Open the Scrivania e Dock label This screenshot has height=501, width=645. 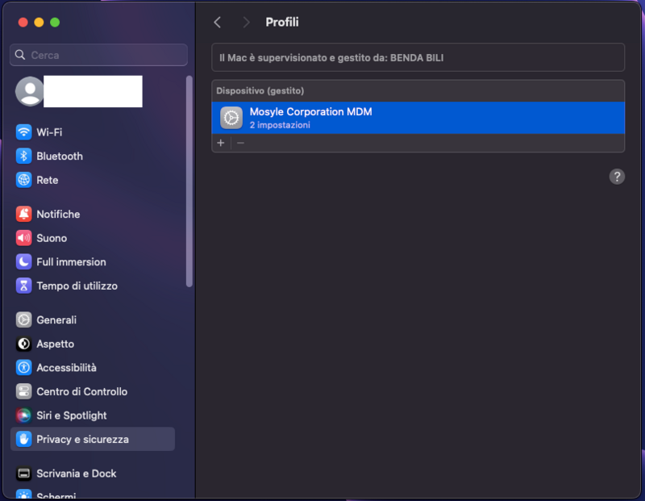pos(77,474)
